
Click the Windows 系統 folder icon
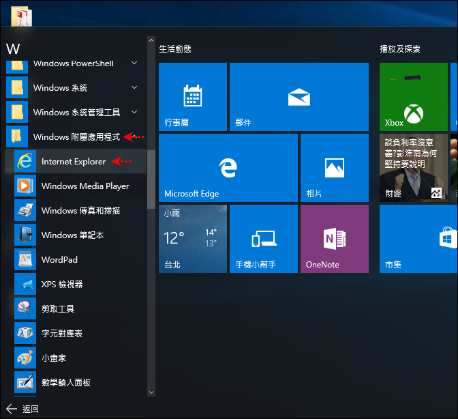point(17,87)
